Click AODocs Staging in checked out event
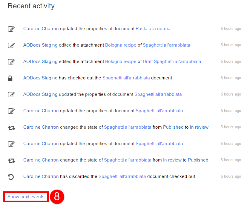Viewport: 250px width, 206px height. point(40,78)
